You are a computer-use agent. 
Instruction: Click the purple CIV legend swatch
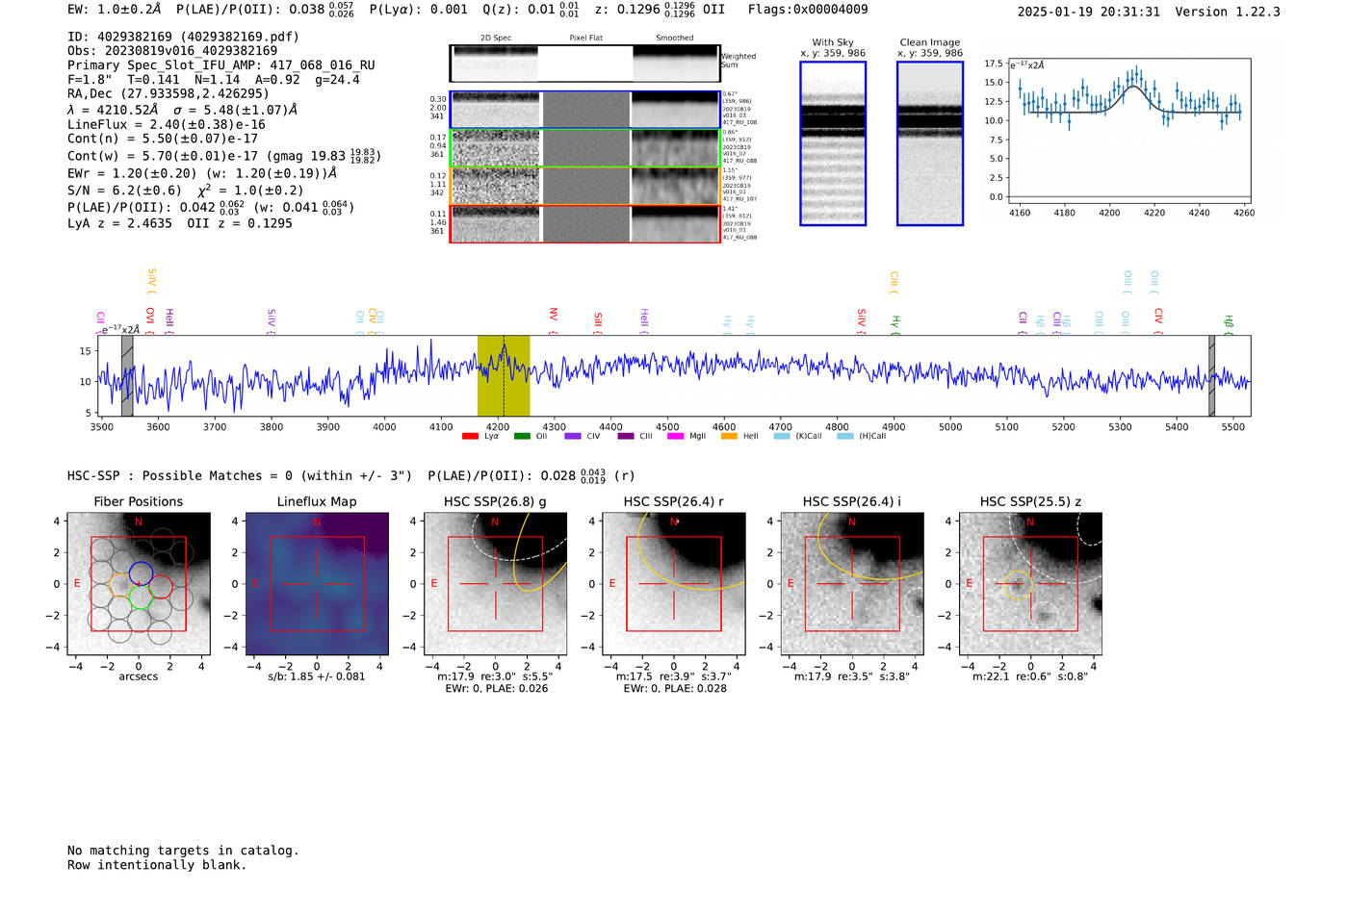click(574, 436)
